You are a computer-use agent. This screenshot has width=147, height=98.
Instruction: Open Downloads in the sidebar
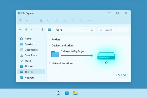(31, 55)
